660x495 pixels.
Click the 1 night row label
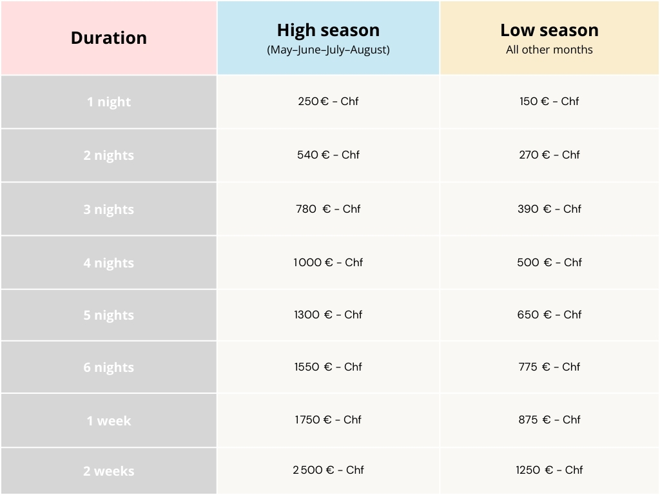(109, 102)
